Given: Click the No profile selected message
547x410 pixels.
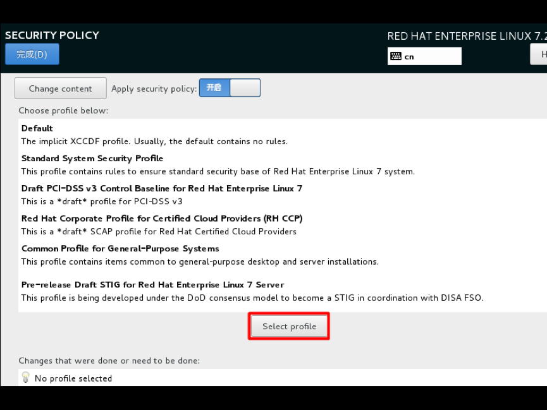Looking at the screenshot, I should (x=73, y=378).
